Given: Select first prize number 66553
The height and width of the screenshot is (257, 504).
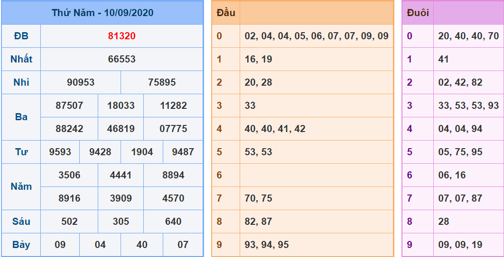Looking at the screenshot, I should click(x=121, y=59).
